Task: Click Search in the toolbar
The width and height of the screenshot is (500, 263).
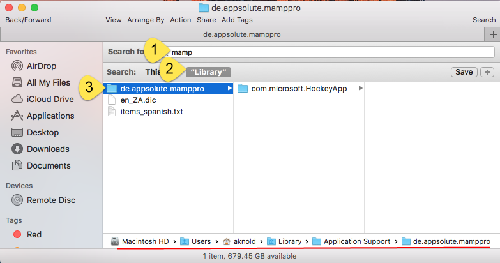Action: [x=484, y=20]
